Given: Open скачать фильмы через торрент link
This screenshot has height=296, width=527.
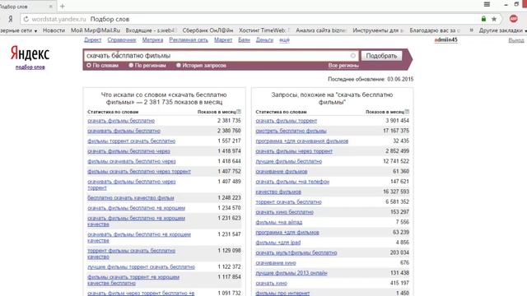Looking at the screenshot, I should (294, 151).
